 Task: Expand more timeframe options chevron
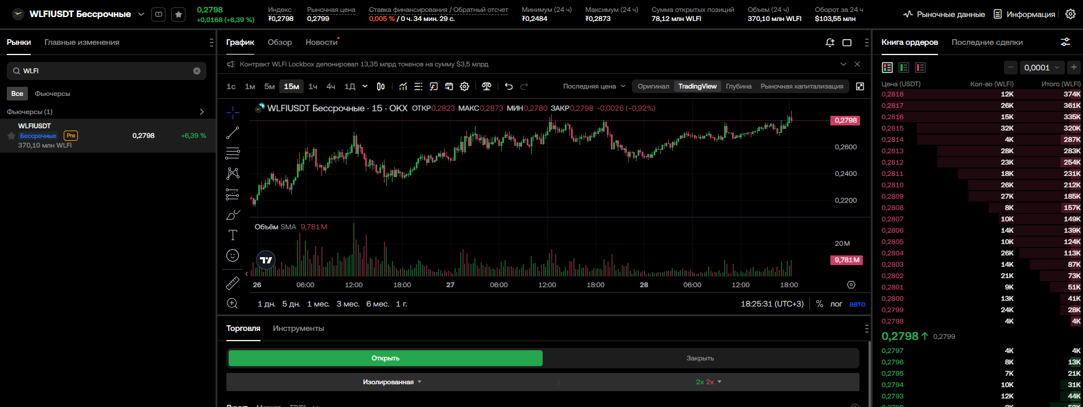click(365, 86)
